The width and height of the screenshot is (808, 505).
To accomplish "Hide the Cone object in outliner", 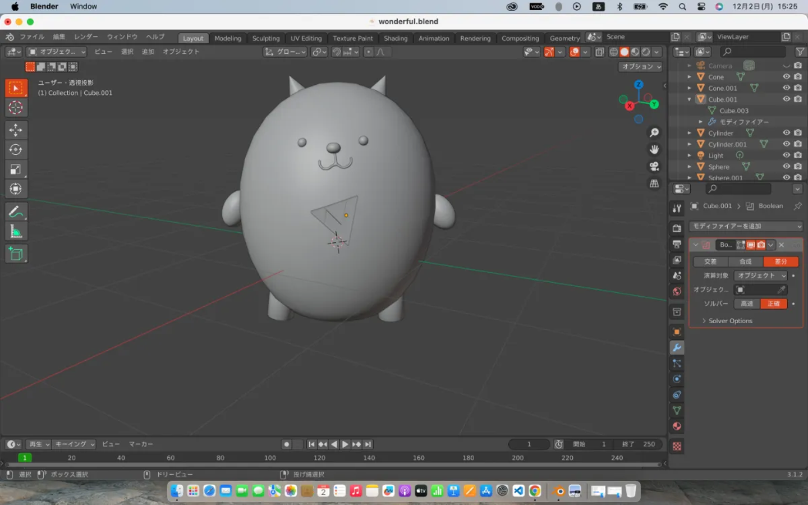I will coord(786,77).
